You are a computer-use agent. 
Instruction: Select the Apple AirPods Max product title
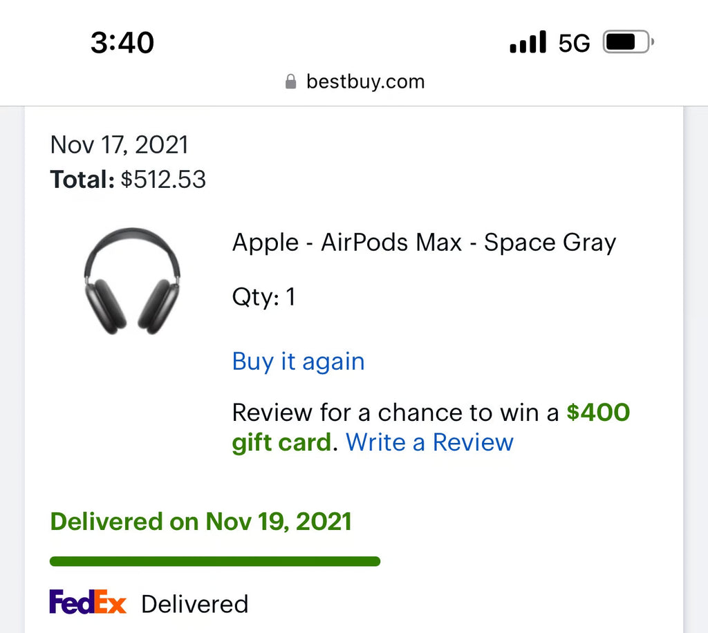(424, 243)
